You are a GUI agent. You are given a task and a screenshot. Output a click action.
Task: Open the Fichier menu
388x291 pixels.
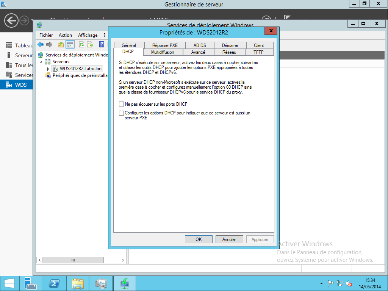(x=46, y=35)
